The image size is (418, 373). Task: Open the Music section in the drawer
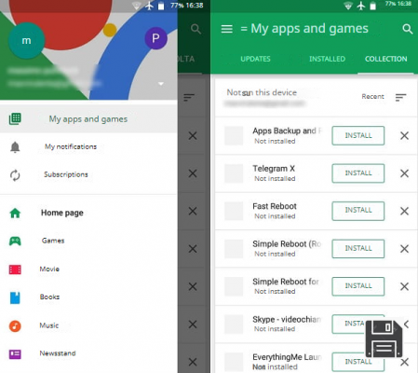pyautogui.click(x=88, y=325)
